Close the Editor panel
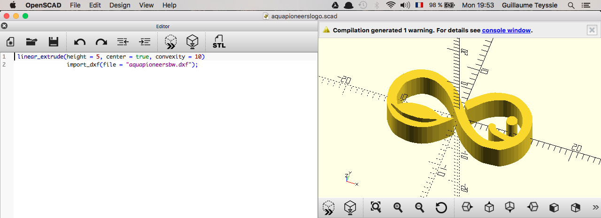 pos(4,26)
